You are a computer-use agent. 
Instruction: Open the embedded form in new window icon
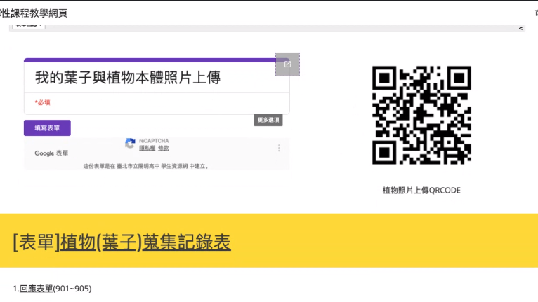click(287, 64)
